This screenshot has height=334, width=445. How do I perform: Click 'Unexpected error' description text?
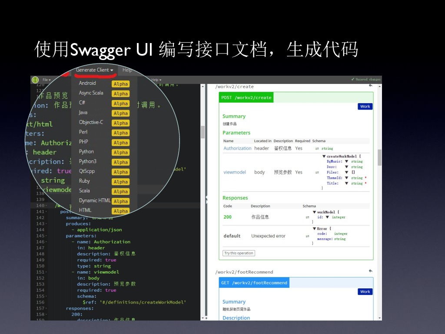tap(268, 236)
